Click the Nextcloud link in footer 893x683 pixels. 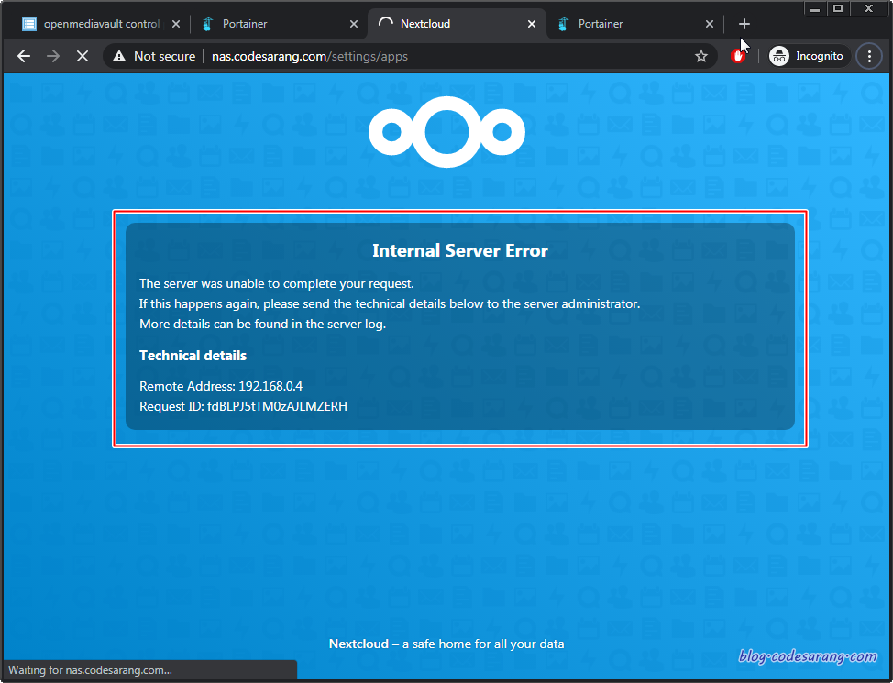[x=358, y=644]
